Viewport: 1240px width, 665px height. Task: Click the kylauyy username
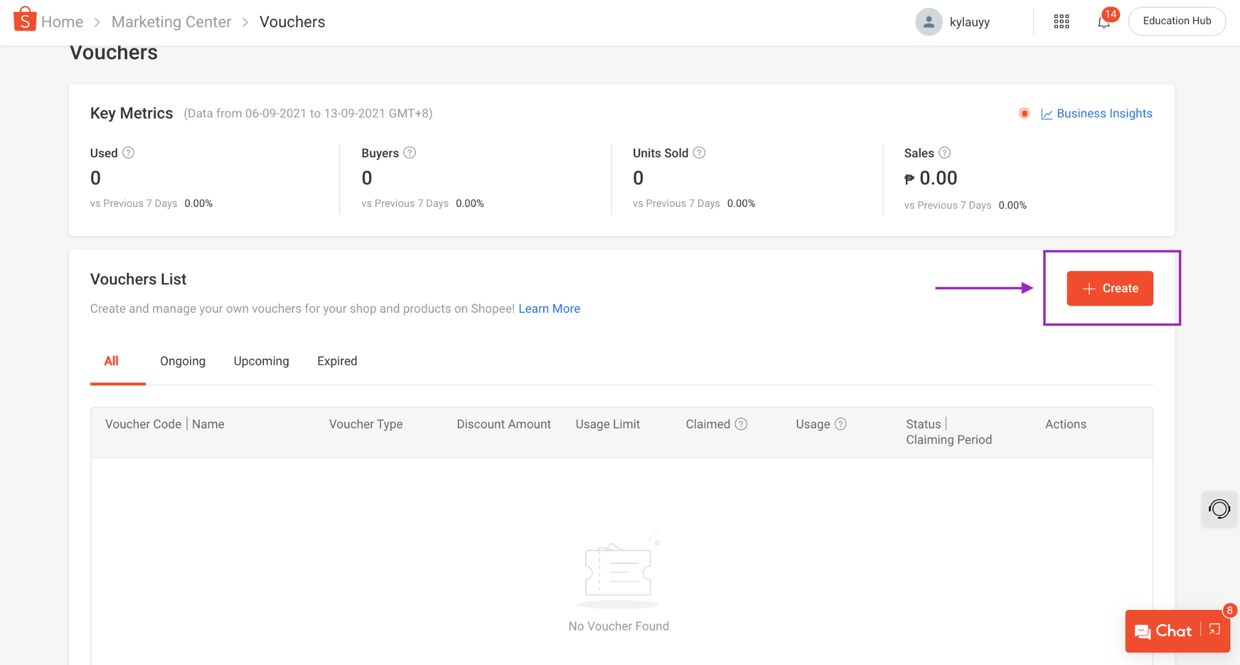tap(969, 22)
